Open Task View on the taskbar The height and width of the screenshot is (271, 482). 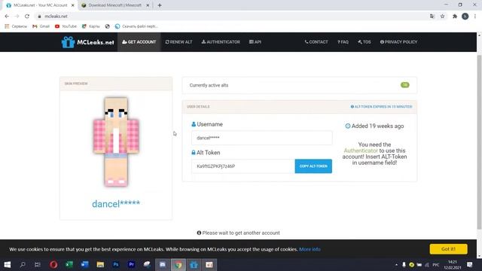[38, 264]
